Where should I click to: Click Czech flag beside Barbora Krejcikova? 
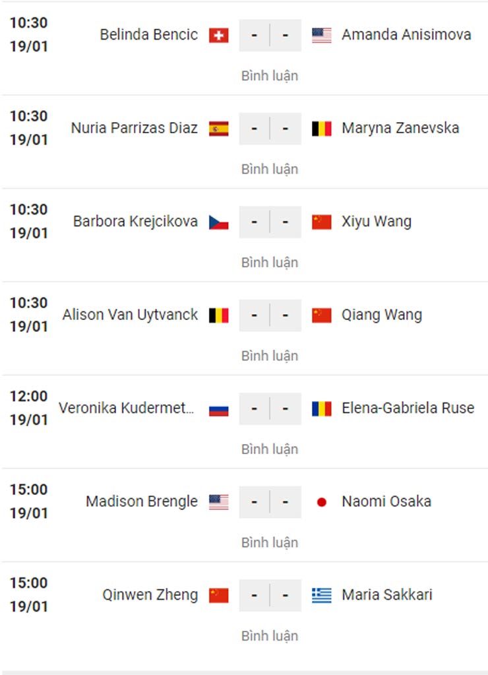point(218,222)
